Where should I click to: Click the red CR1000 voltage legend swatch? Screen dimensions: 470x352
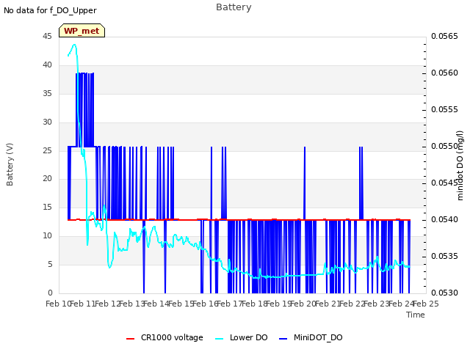131,339
